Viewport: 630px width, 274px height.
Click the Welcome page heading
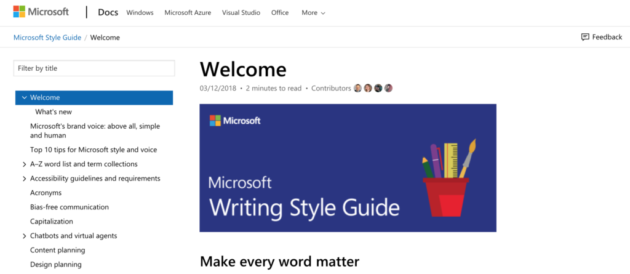[243, 69]
